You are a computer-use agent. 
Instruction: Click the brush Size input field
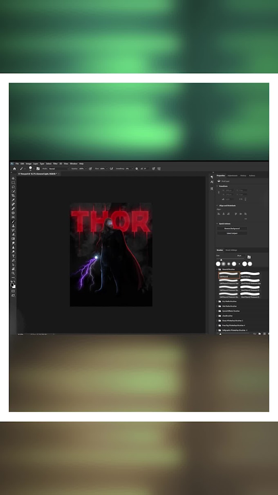point(241,255)
